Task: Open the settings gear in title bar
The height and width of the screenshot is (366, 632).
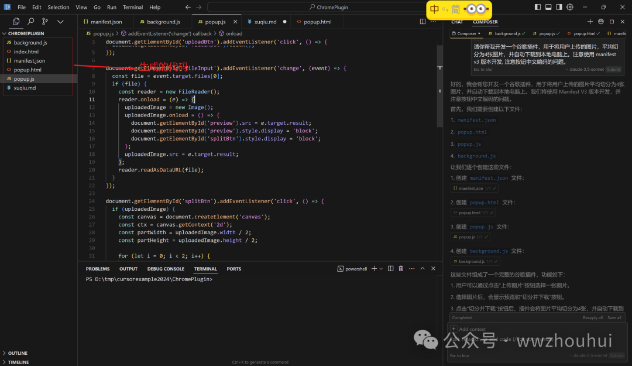Action: [569, 7]
